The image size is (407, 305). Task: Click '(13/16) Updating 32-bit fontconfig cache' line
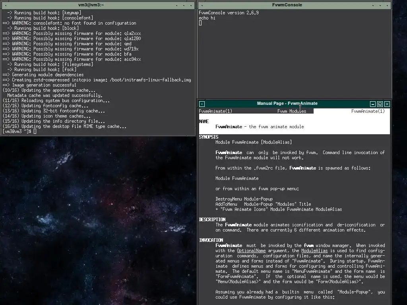pyautogui.click(x=54, y=111)
